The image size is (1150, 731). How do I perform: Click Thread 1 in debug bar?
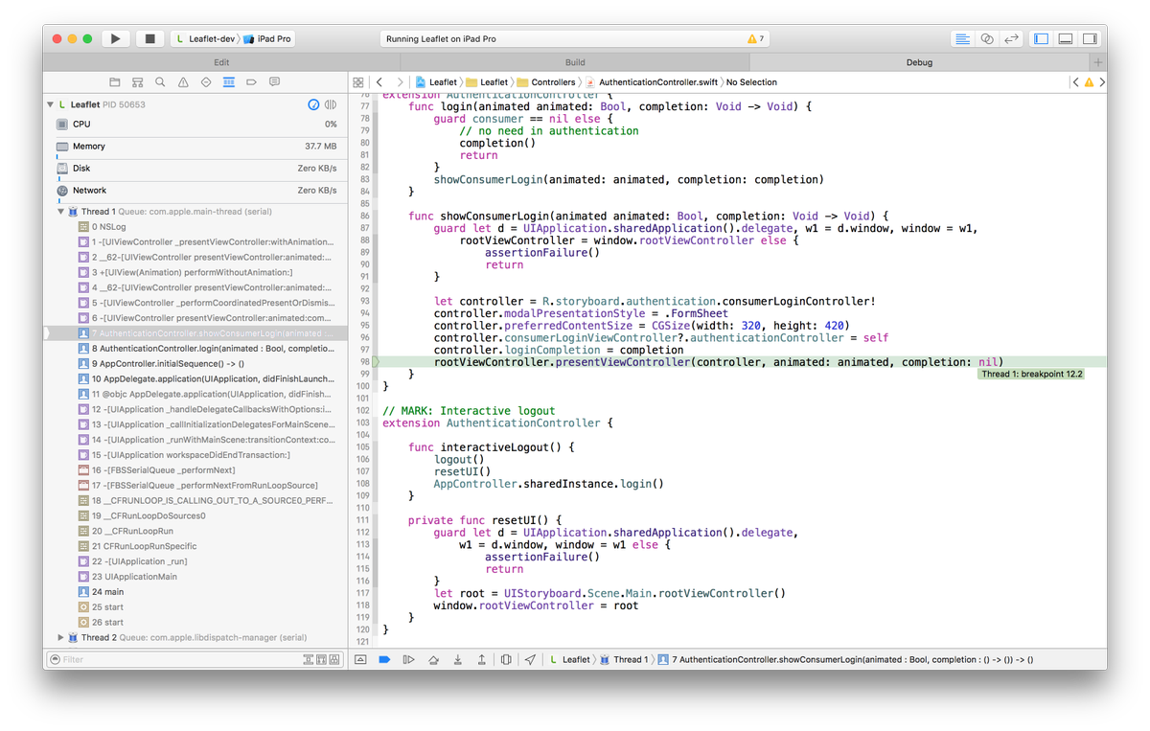pyautogui.click(x=623, y=659)
